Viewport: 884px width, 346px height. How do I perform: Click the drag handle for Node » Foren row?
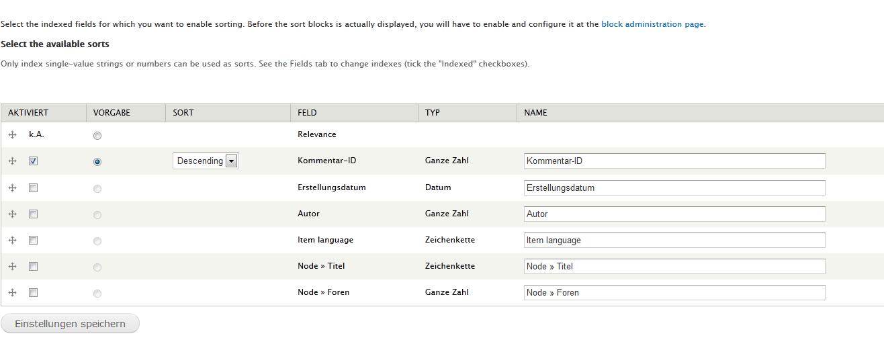(12, 292)
